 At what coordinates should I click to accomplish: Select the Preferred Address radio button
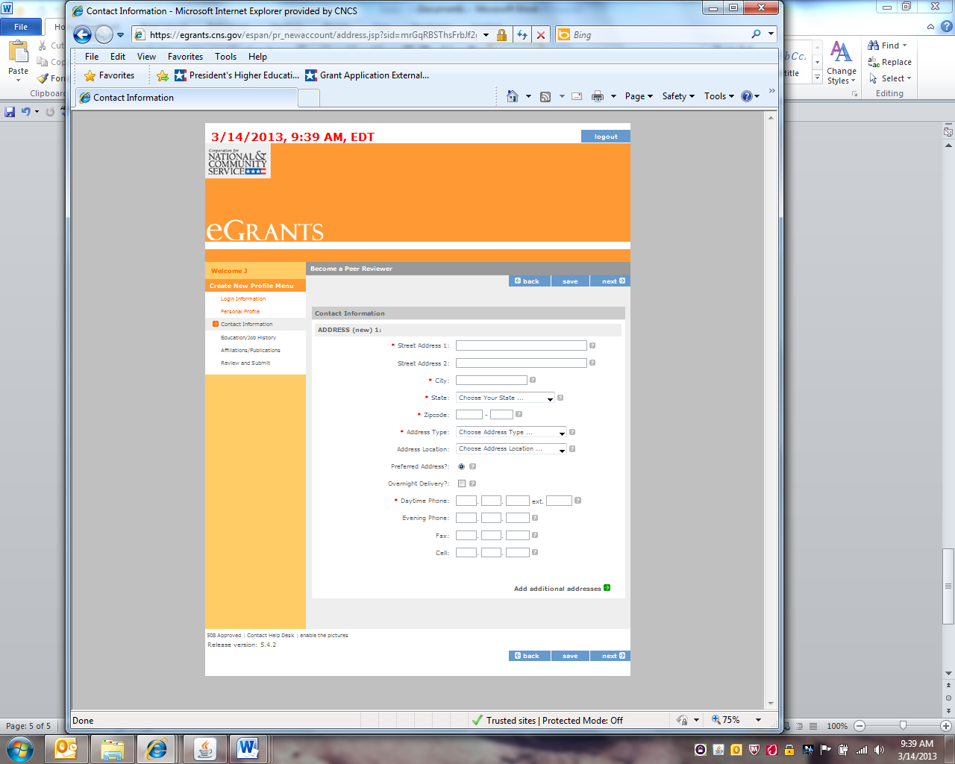tap(461, 466)
